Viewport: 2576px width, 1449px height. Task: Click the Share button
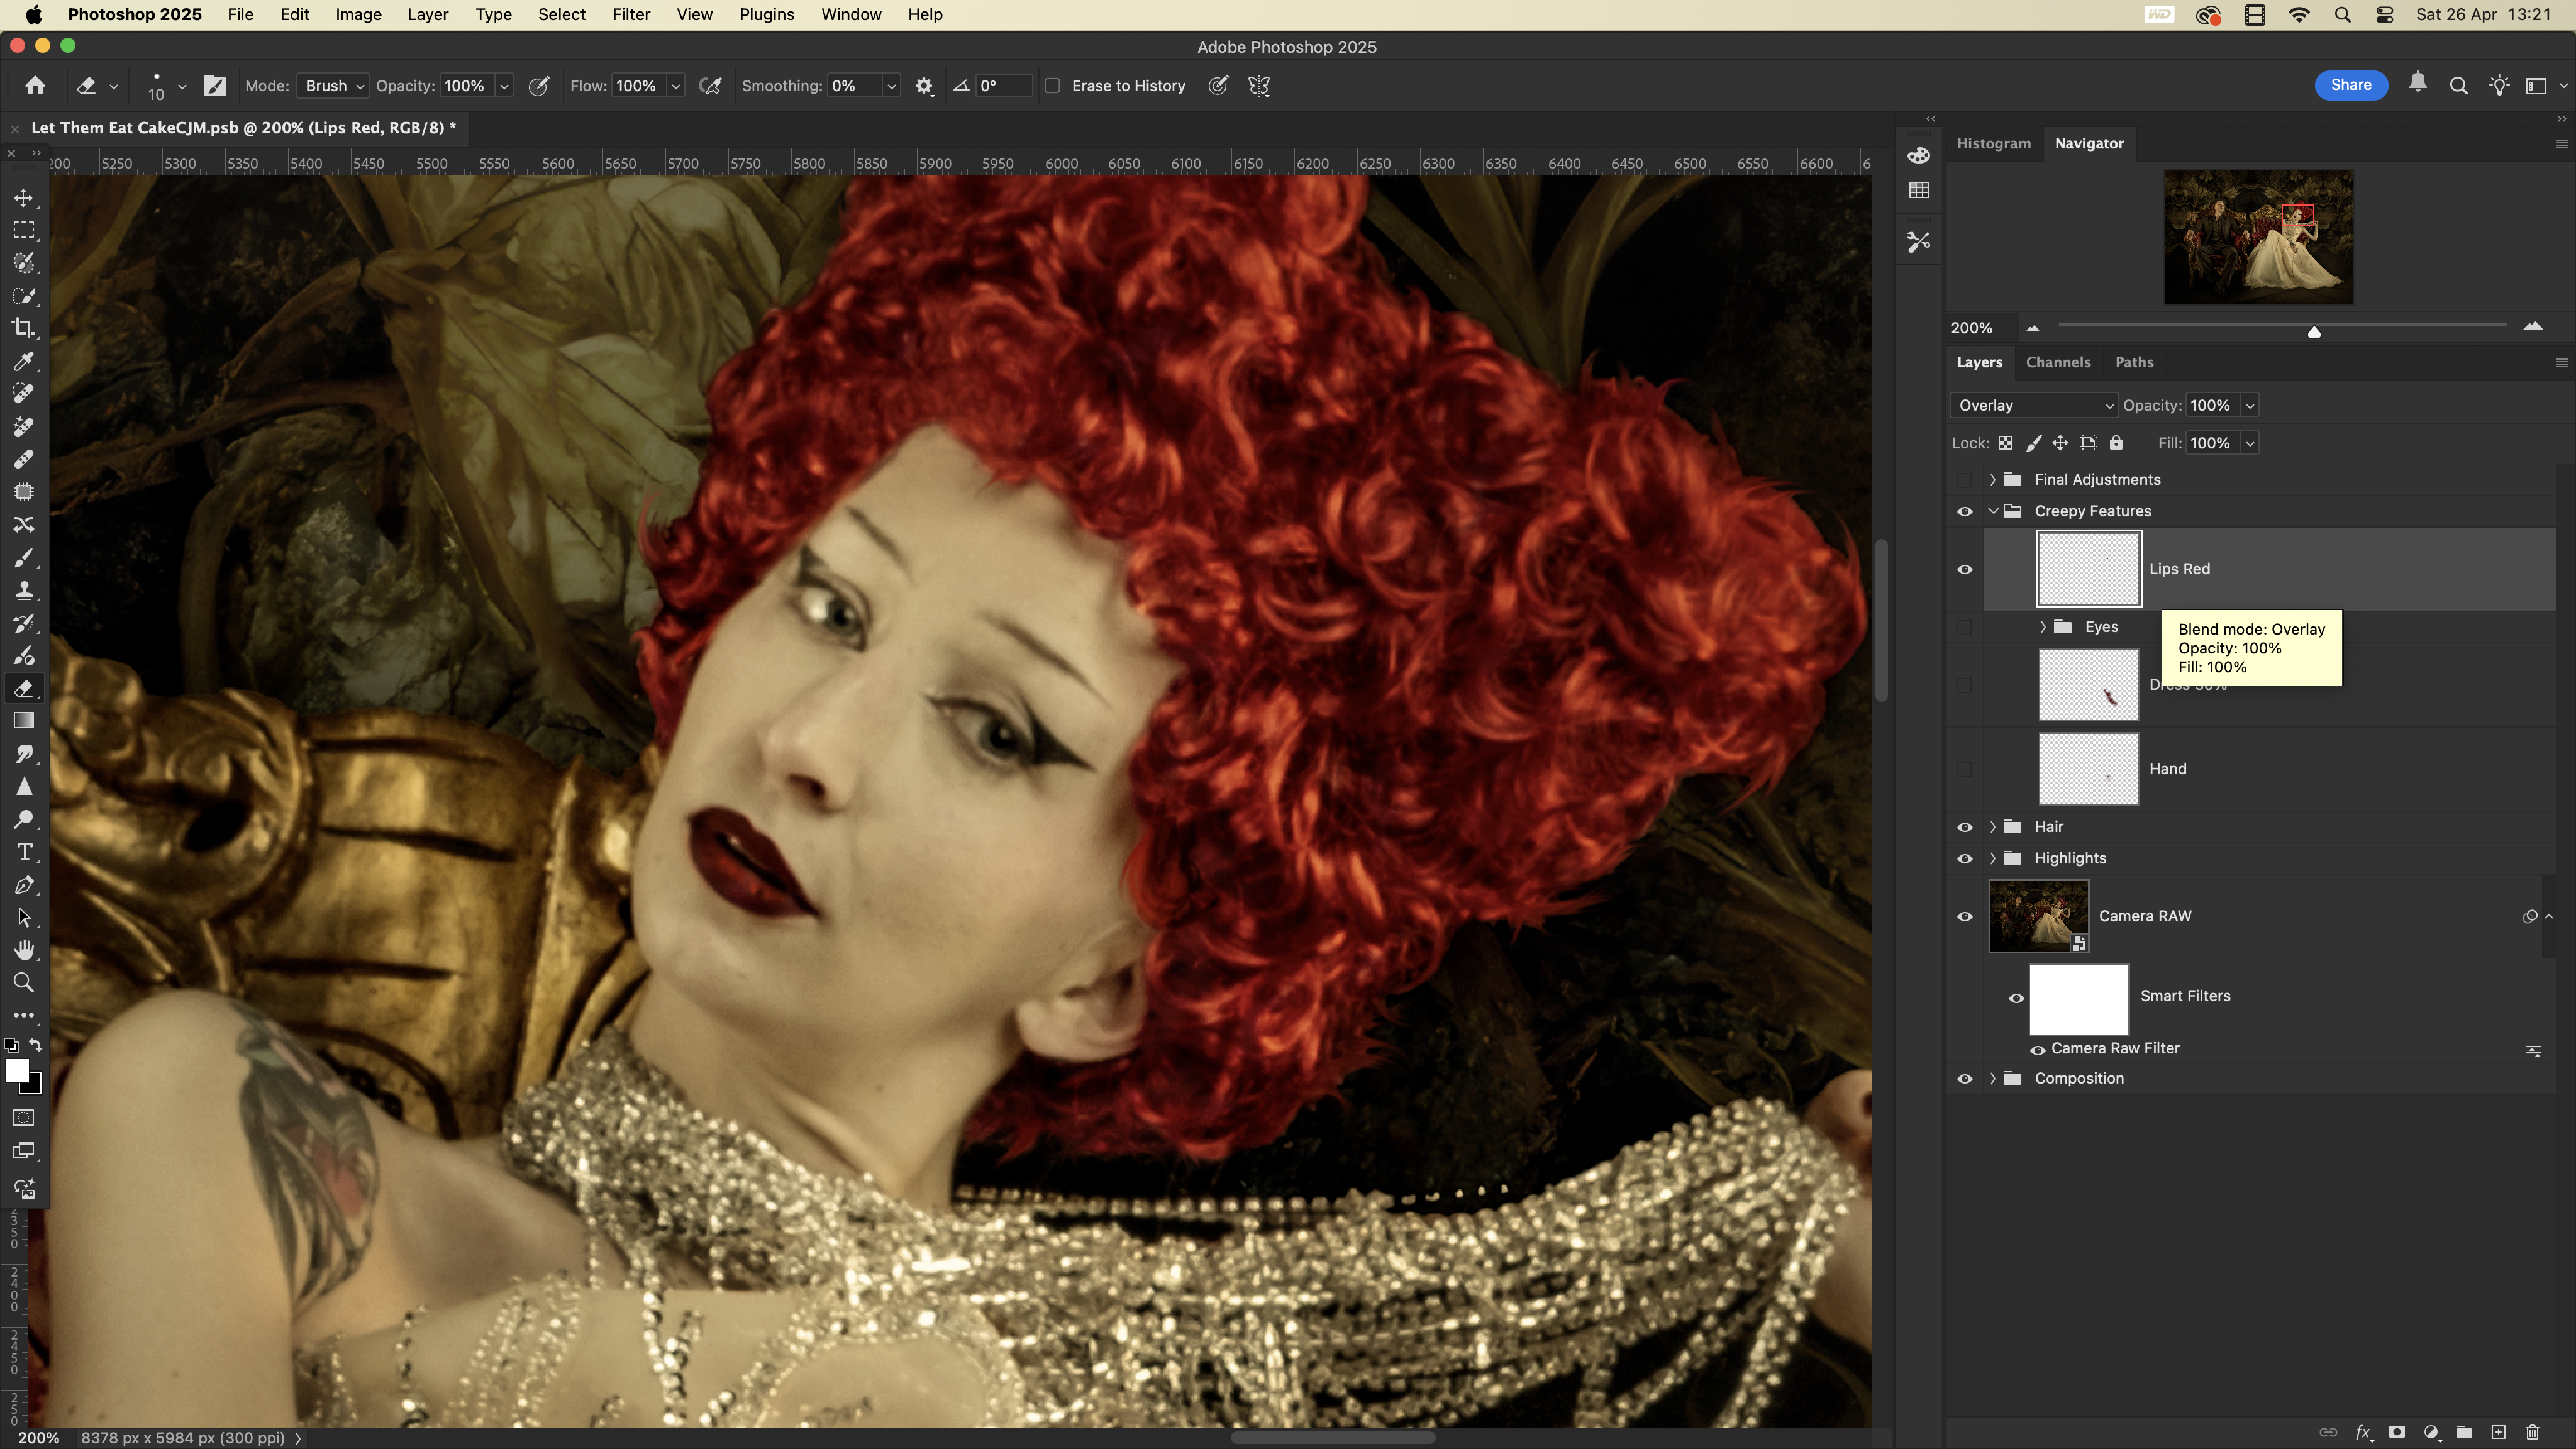2350,85
